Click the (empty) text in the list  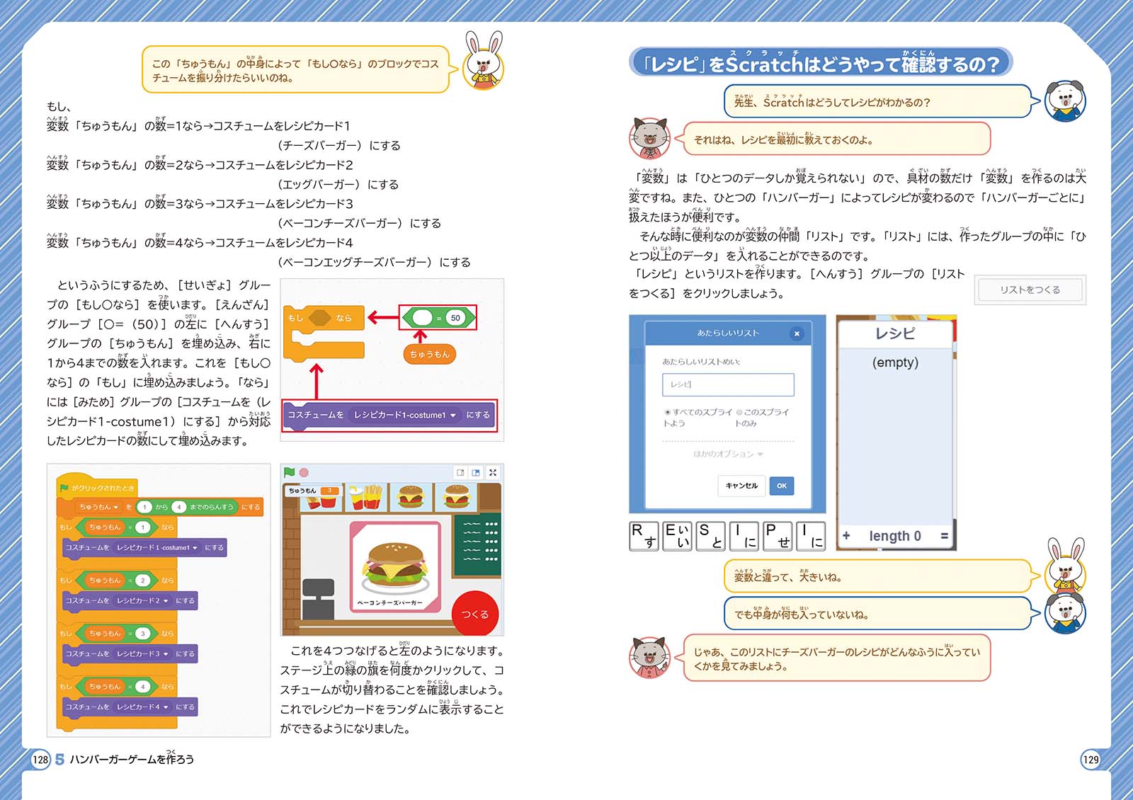tap(895, 362)
